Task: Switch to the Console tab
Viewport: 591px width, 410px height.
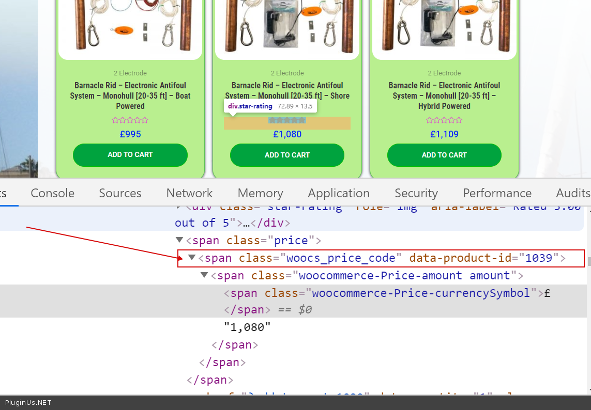Action: click(52, 193)
